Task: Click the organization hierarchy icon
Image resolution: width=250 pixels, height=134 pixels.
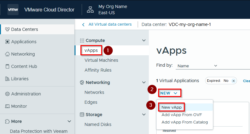Action: point(90,10)
